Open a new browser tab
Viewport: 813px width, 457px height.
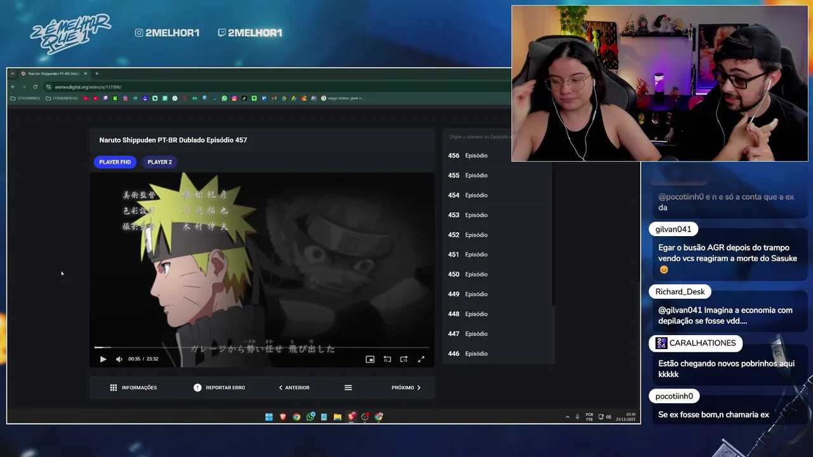point(97,74)
